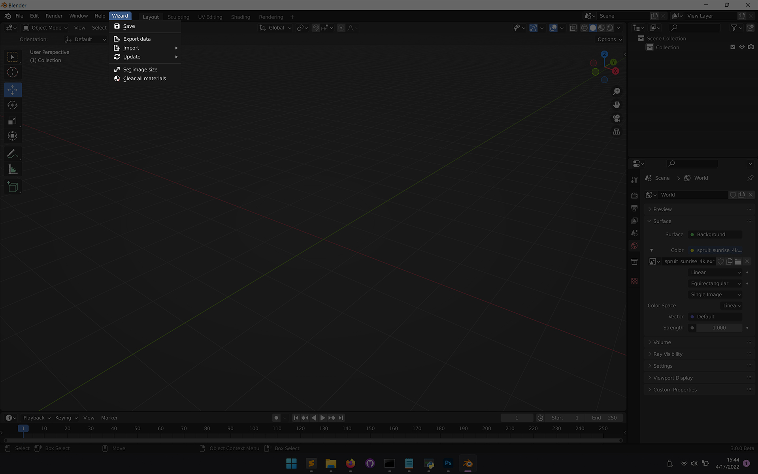This screenshot has height=474, width=758.
Task: Toggle auto keying record button
Action: (276, 418)
